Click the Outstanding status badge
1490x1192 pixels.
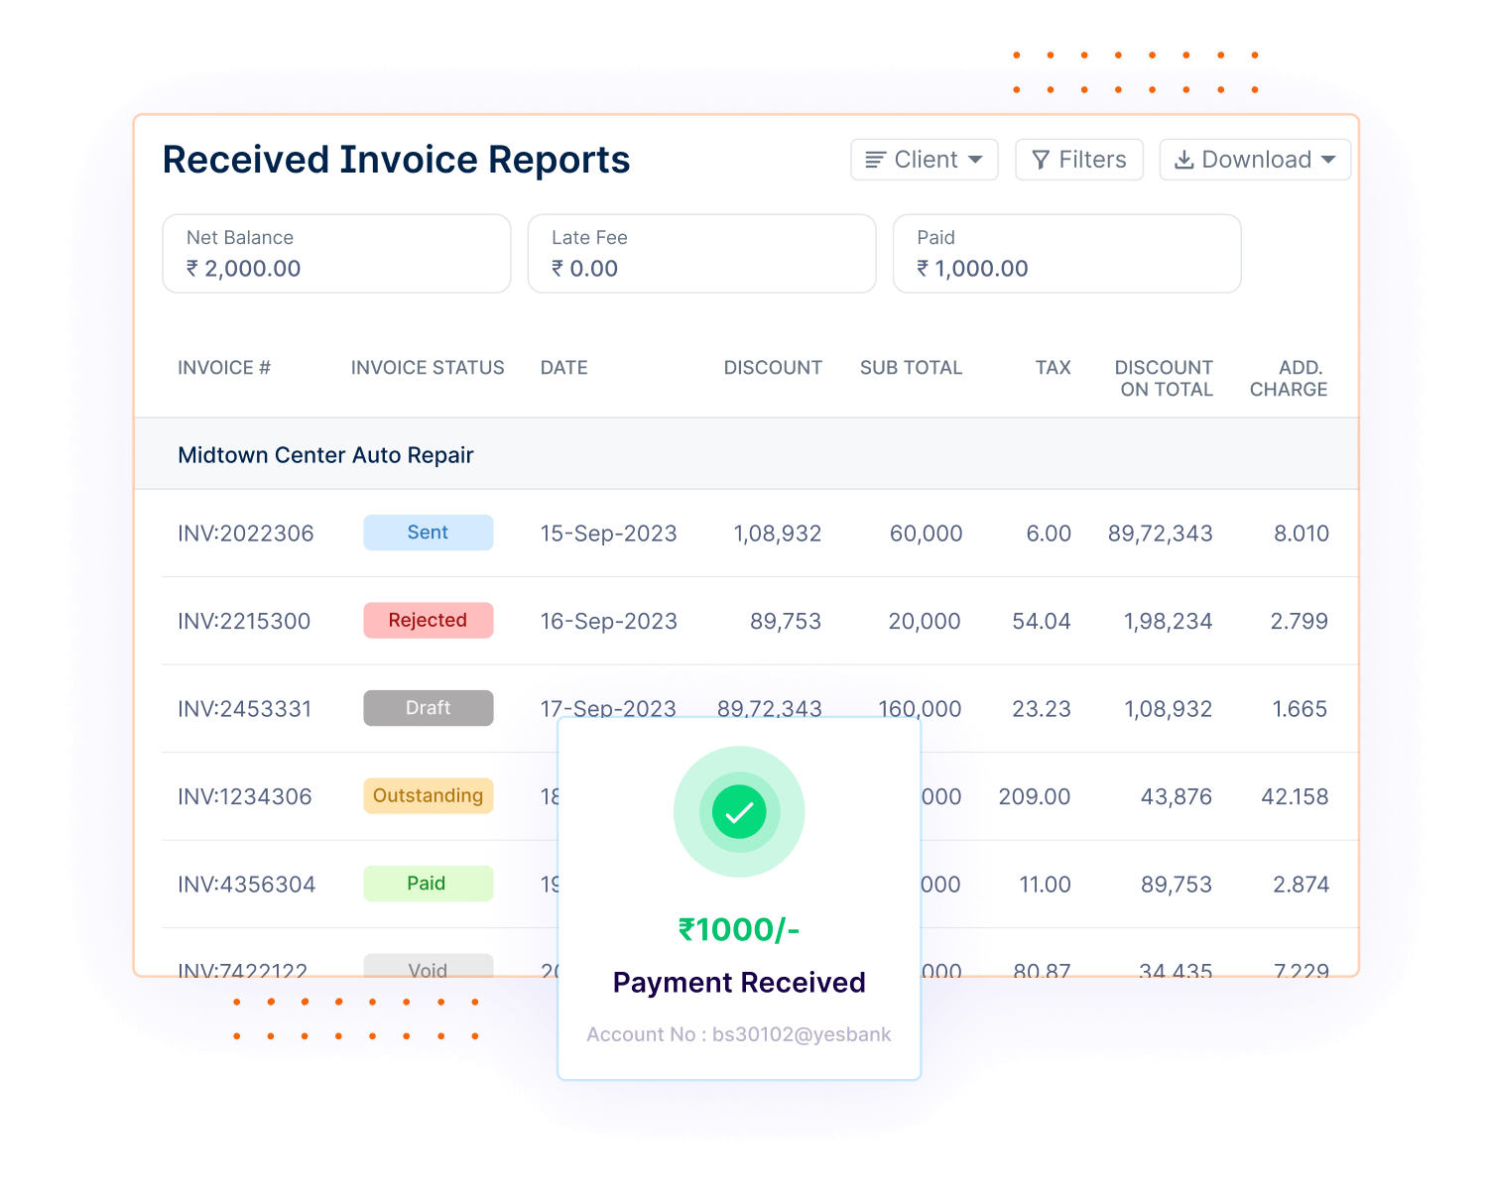tap(429, 796)
